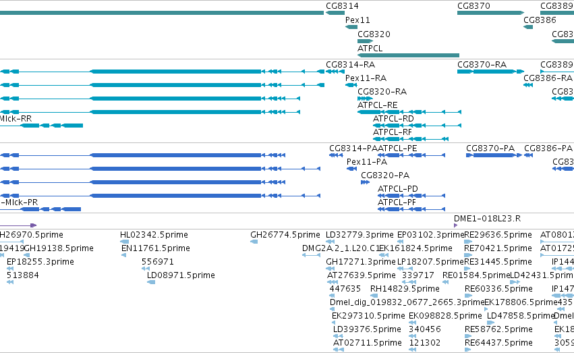Select protein ATPCL-PD
The image size is (574, 353).
397,189
